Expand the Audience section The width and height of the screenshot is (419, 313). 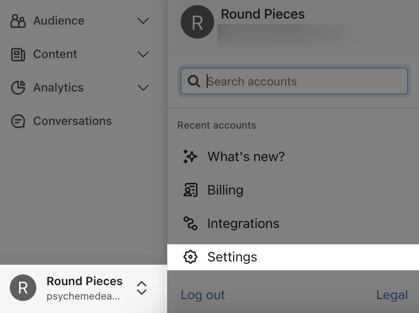pos(143,20)
